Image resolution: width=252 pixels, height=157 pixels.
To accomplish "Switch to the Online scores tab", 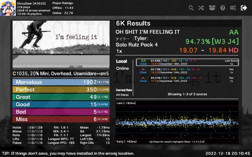I will [122, 68].
